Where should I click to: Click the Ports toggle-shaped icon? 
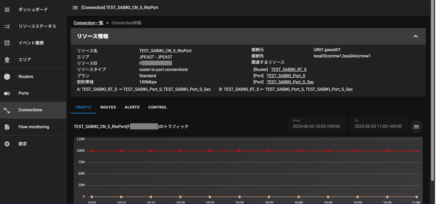(7, 93)
